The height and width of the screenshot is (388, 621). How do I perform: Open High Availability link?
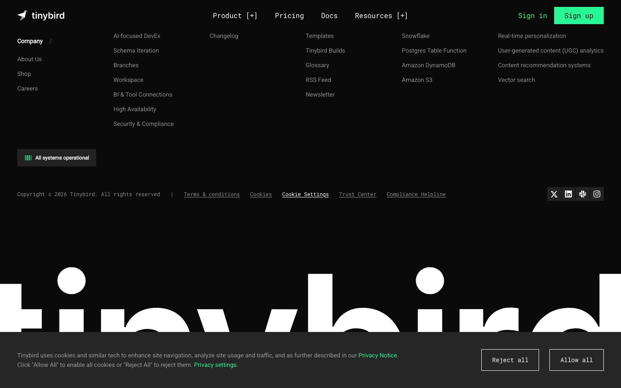point(135,109)
